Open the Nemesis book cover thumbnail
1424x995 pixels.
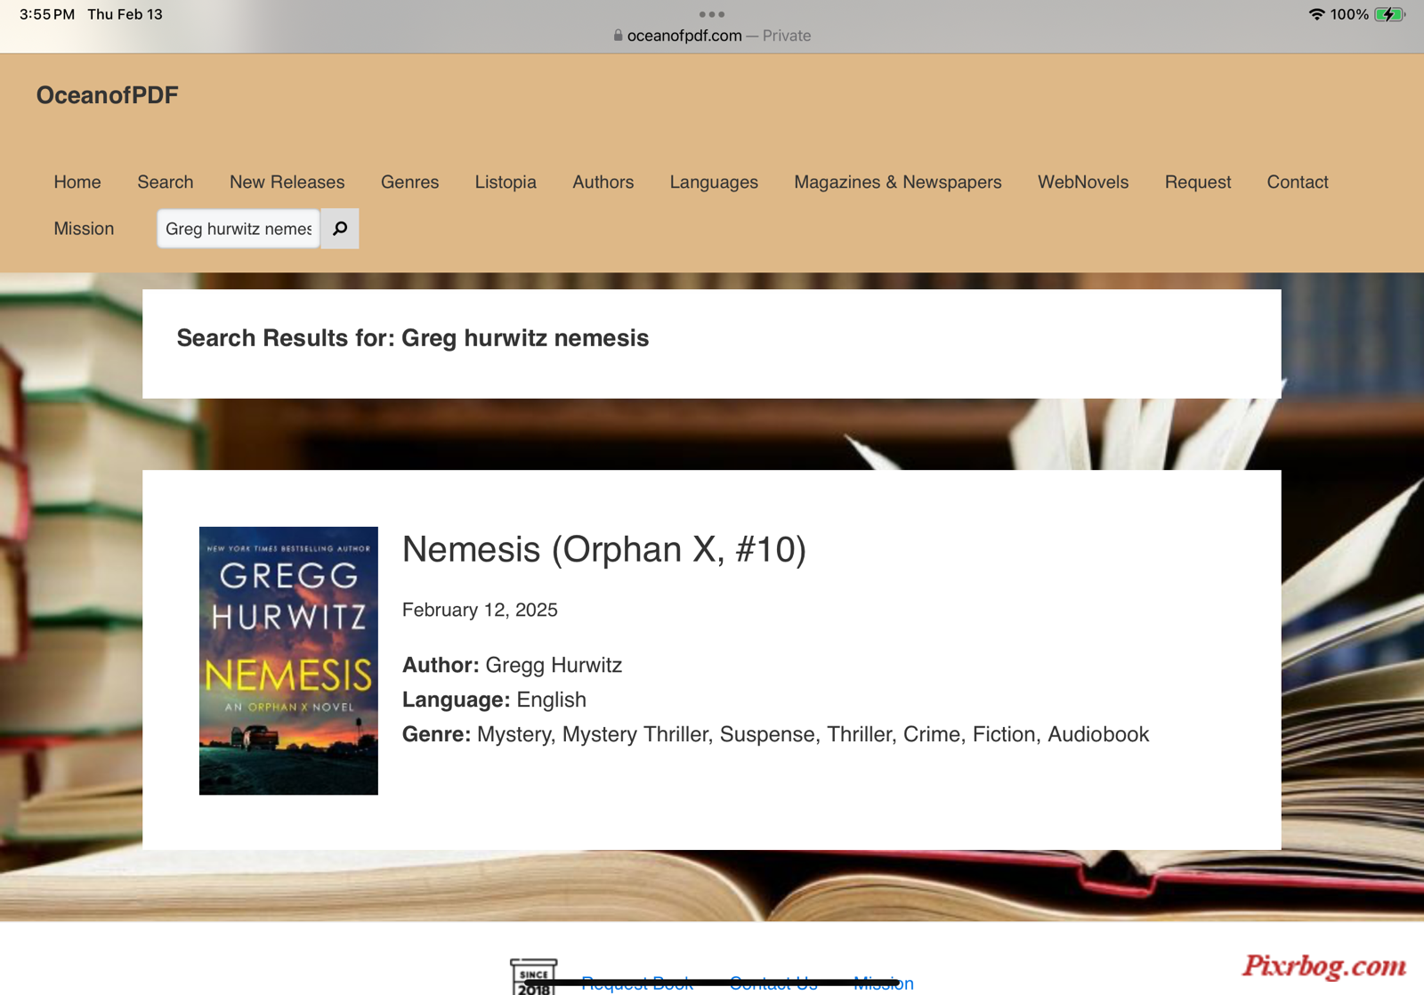point(288,660)
